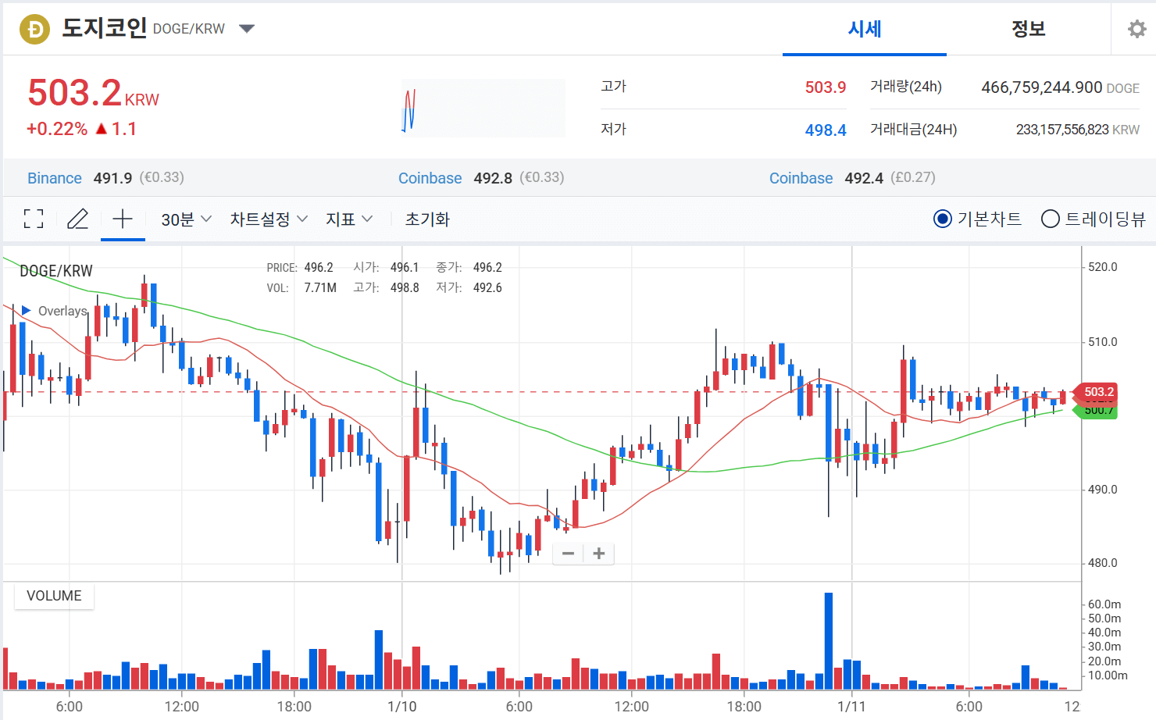Switch to the 시세 tab
1156x720 pixels.
864,28
